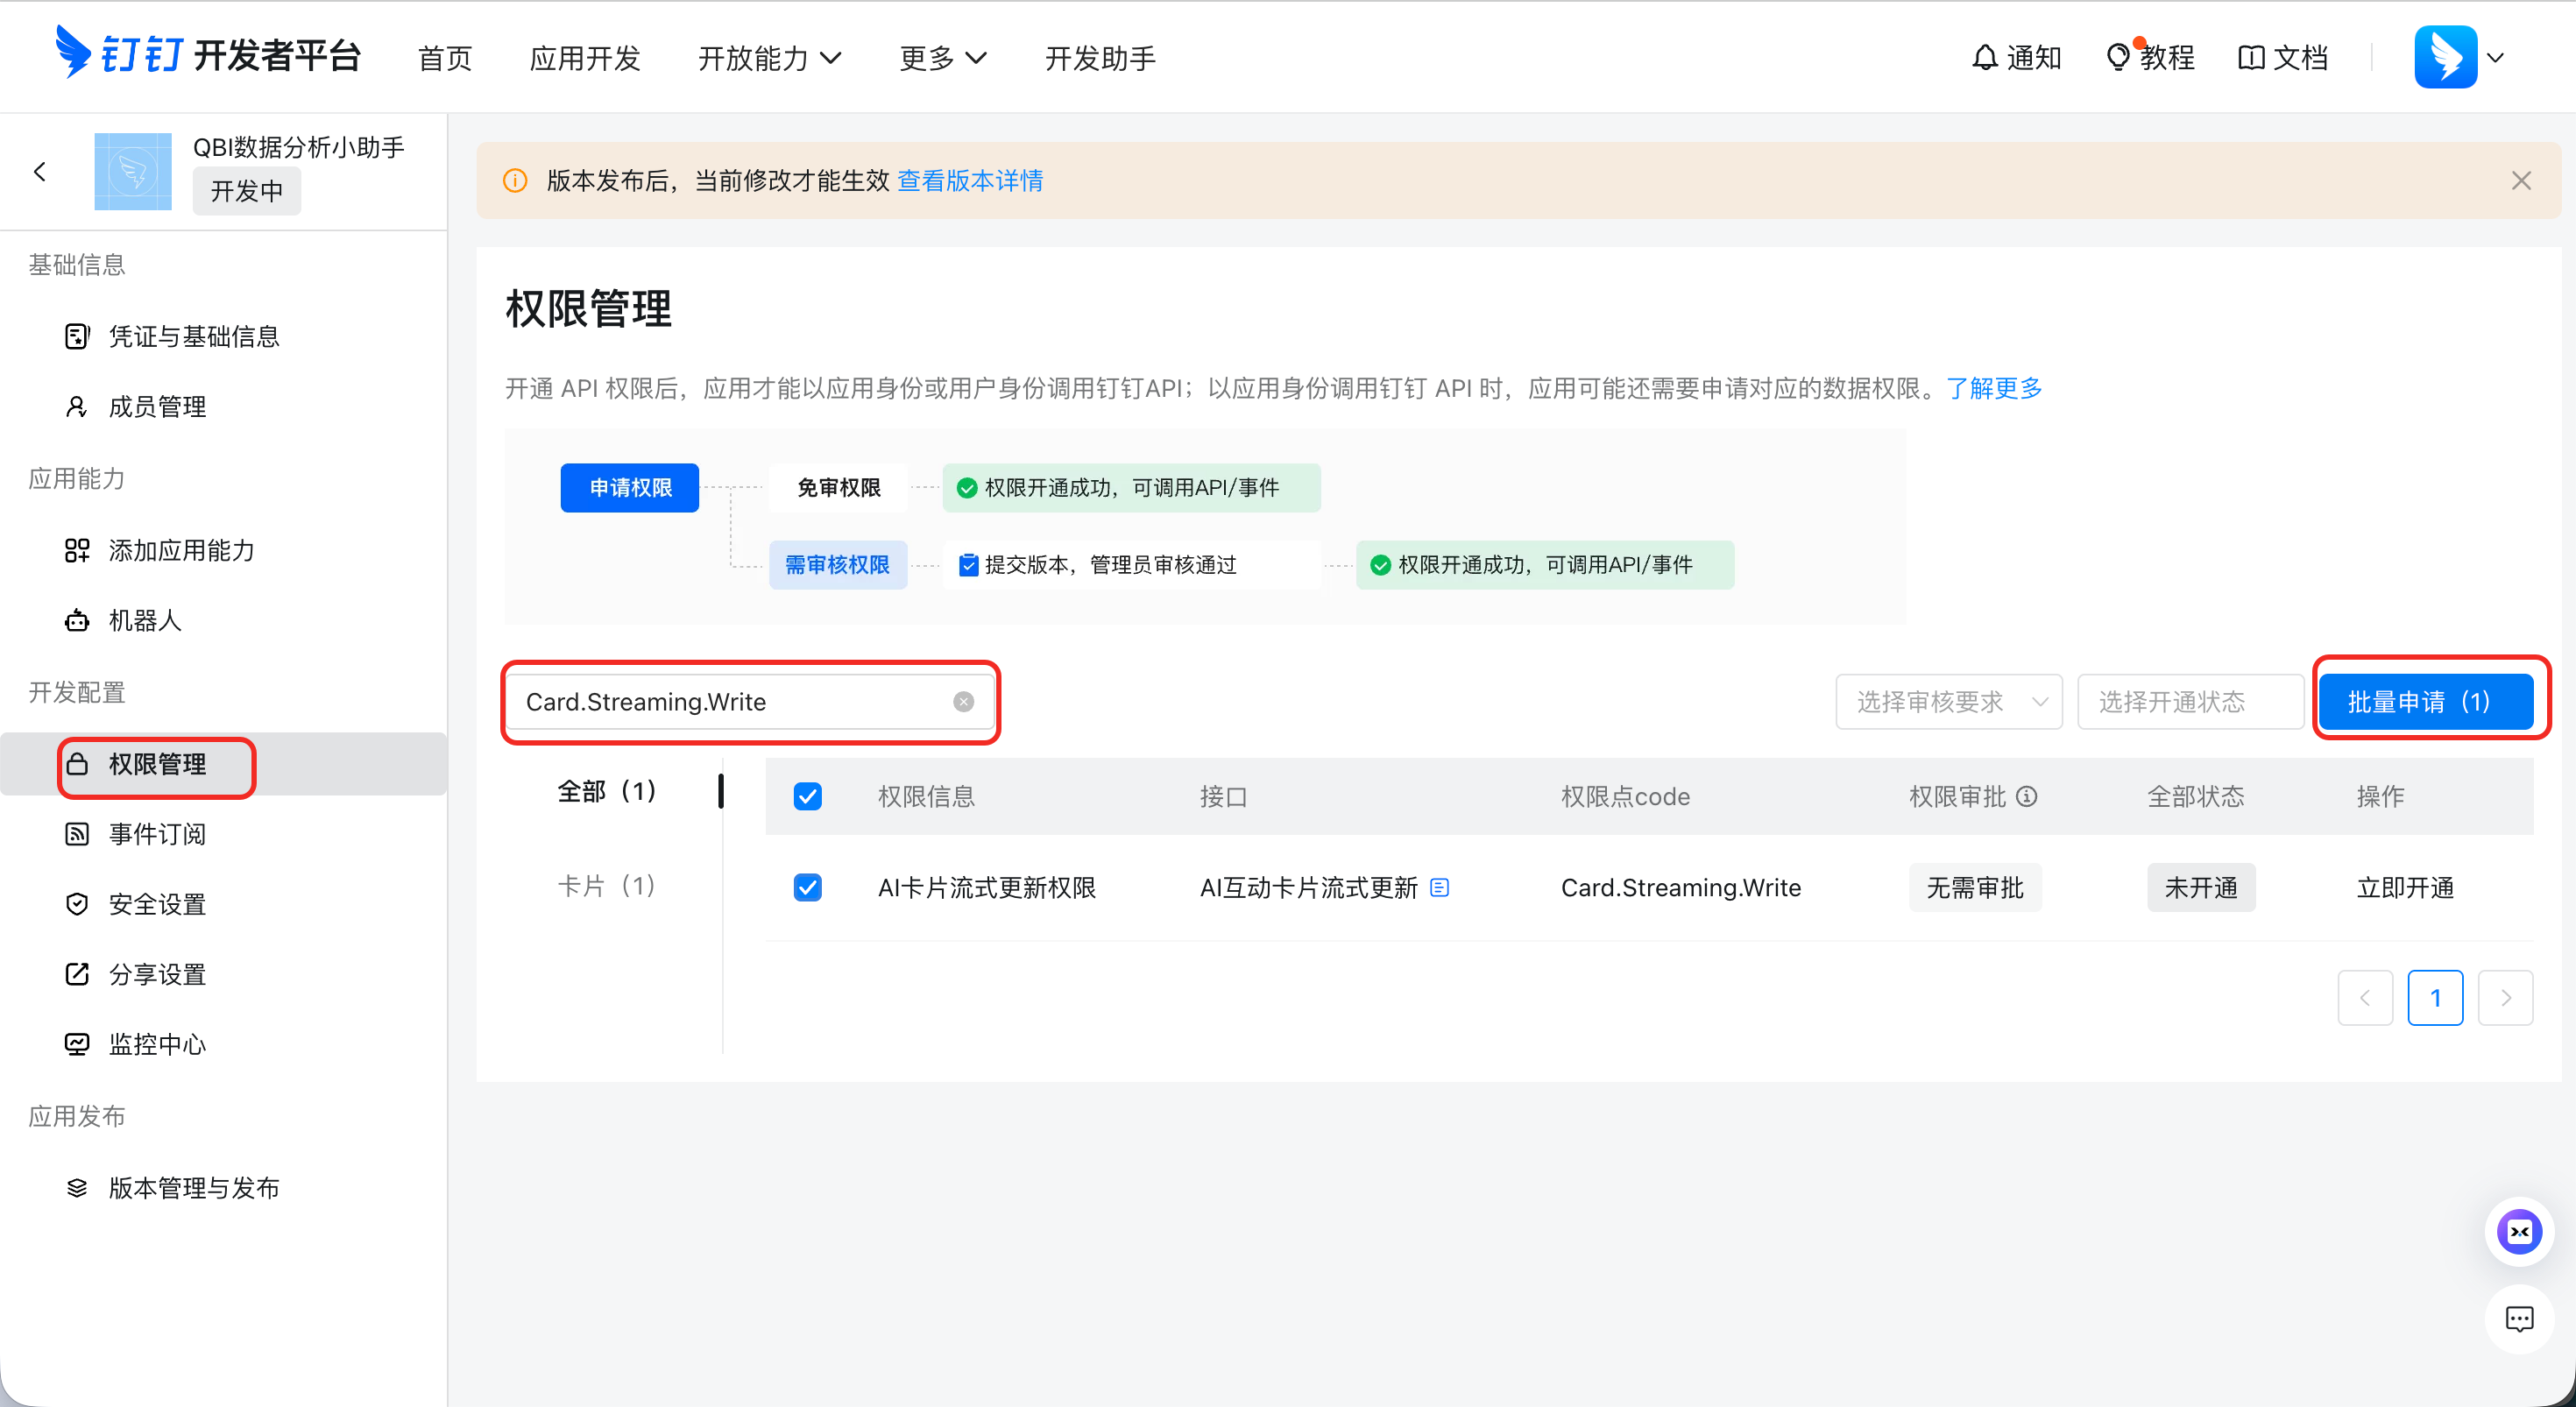
Task: Open the floating assistant robot icon
Action: (2519, 1231)
